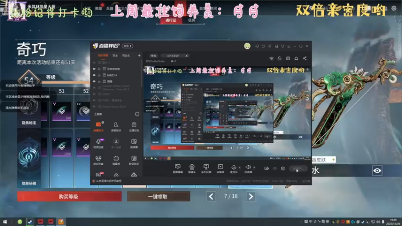The height and width of the screenshot is (226, 402).
Task: Expand microphone options arrow
Action: (240, 168)
